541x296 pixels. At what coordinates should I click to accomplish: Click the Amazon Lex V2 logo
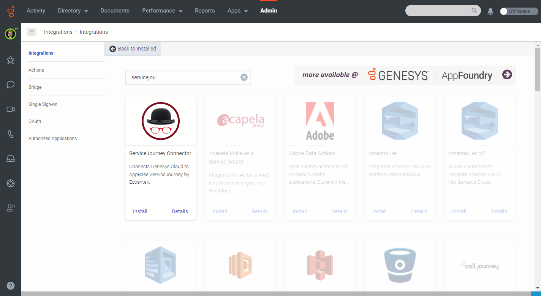pos(479,121)
